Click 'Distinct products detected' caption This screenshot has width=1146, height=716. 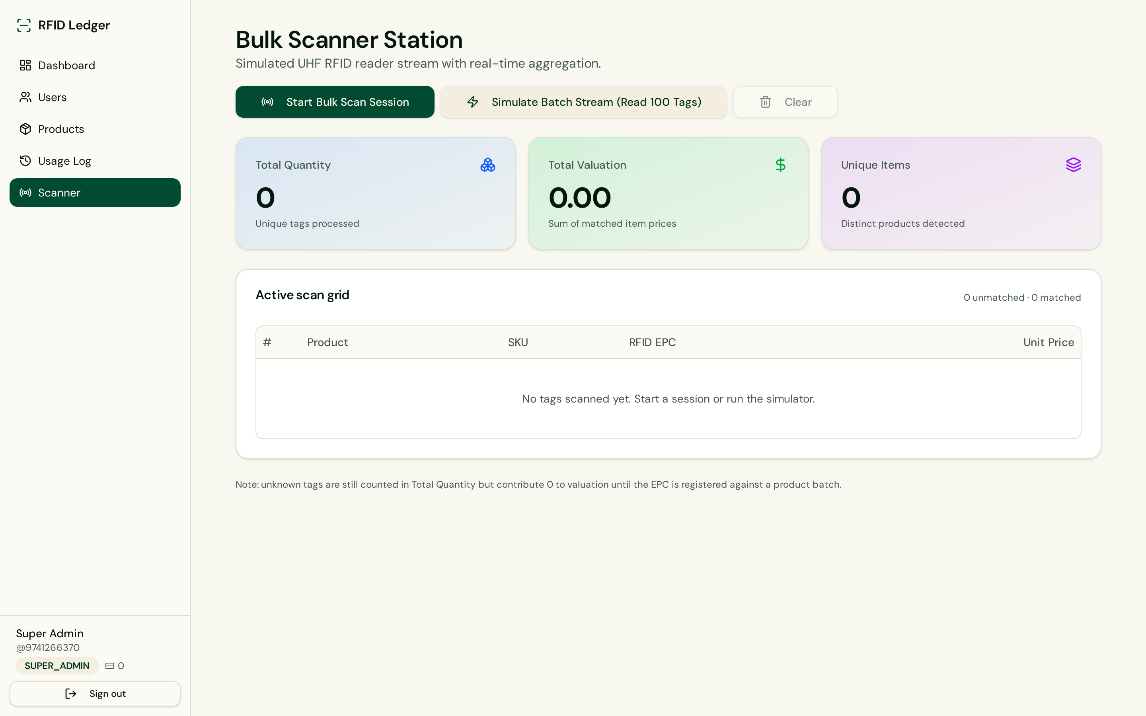coord(902,224)
